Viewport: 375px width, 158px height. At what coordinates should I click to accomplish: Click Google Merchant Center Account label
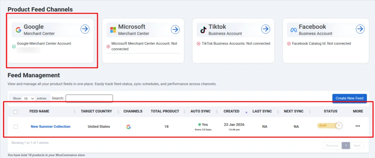(x=44, y=44)
